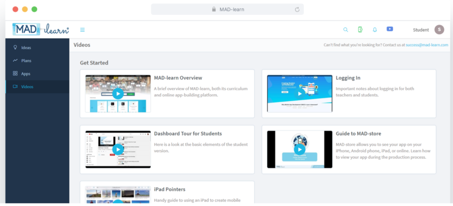Open notifications bell icon
This screenshot has width=453, height=206.
click(x=375, y=30)
